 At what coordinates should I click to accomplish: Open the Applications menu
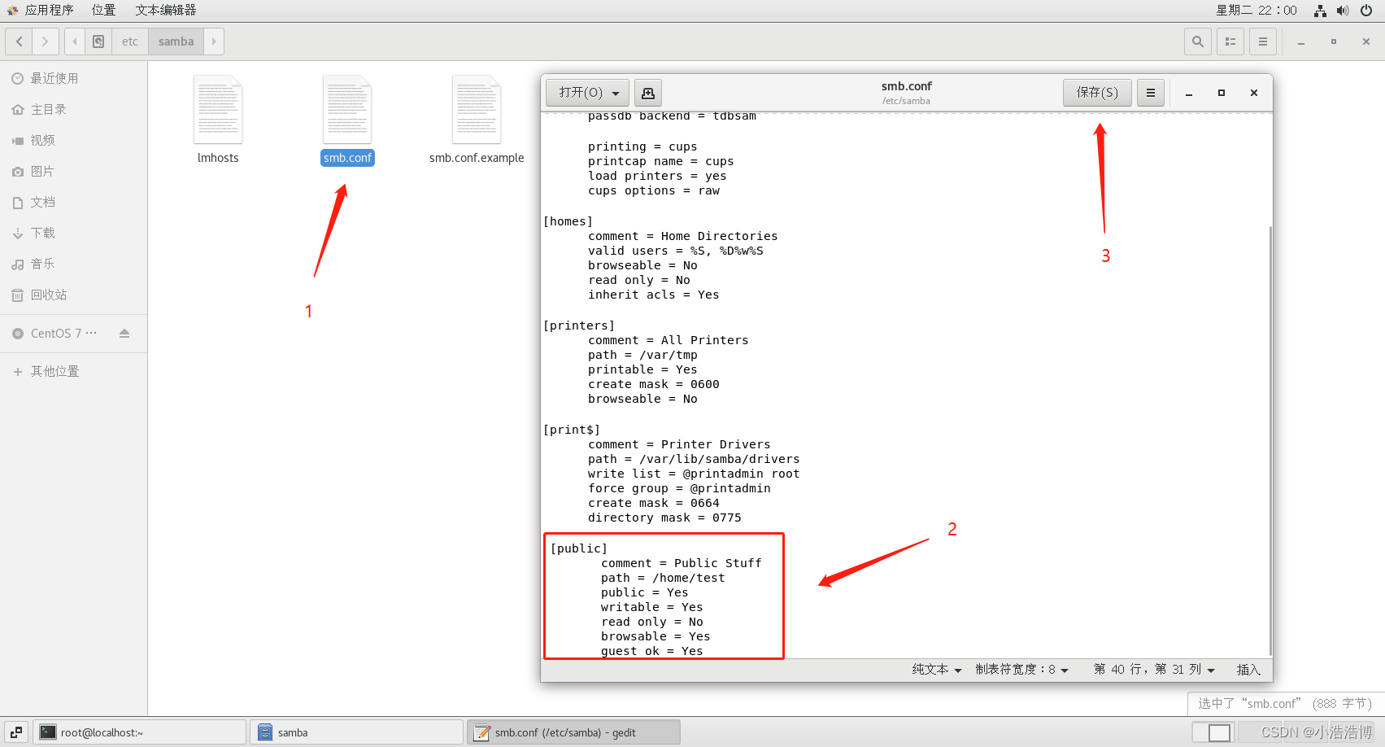(41, 11)
